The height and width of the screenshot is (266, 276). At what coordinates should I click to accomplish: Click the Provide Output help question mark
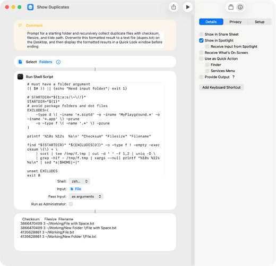pos(234,77)
